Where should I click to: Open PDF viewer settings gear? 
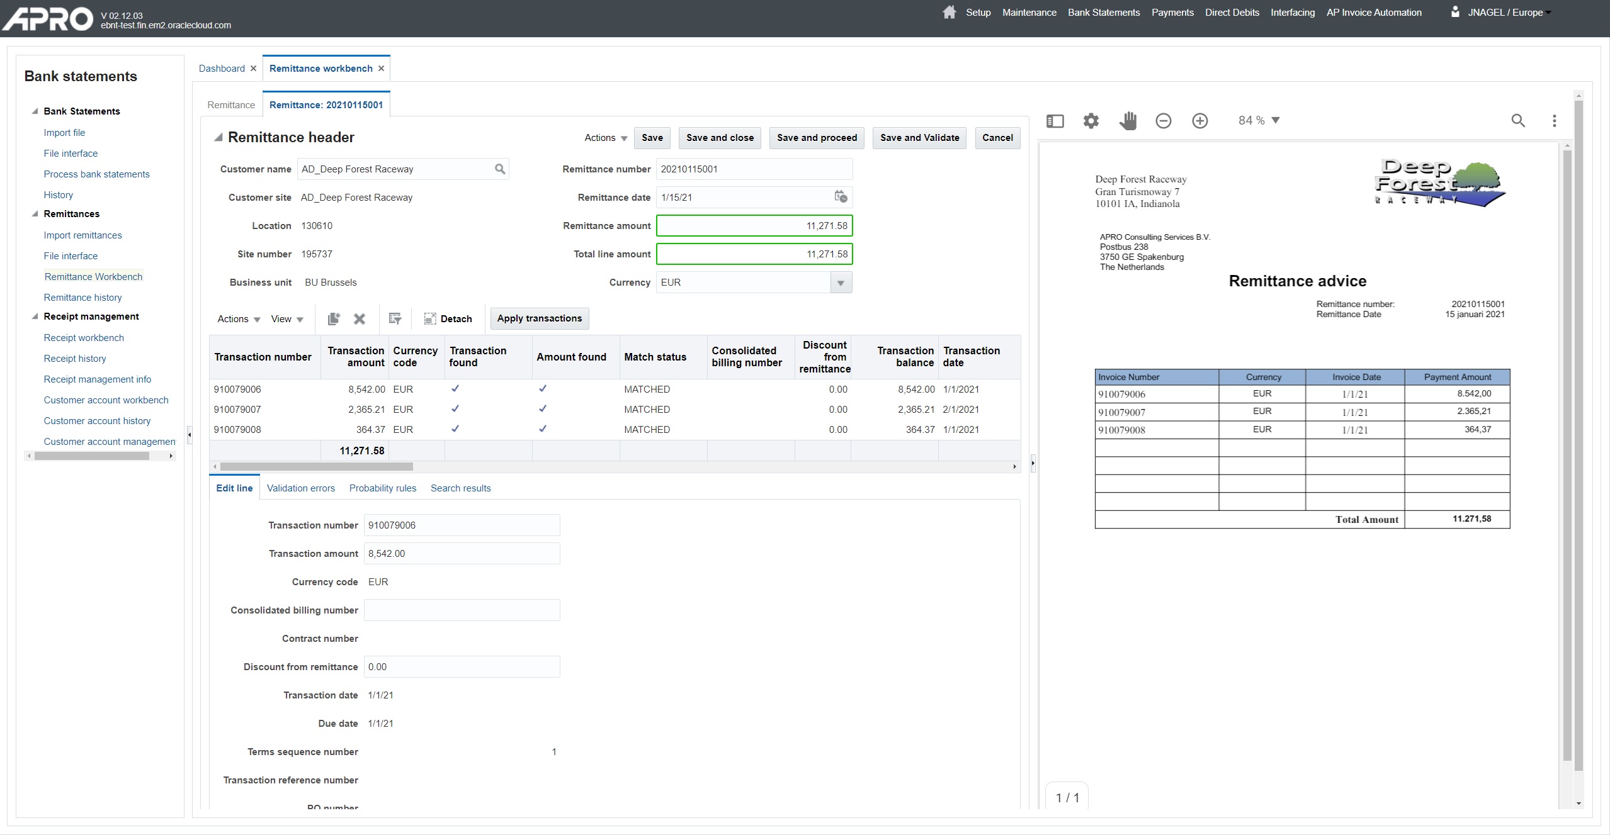[1091, 121]
